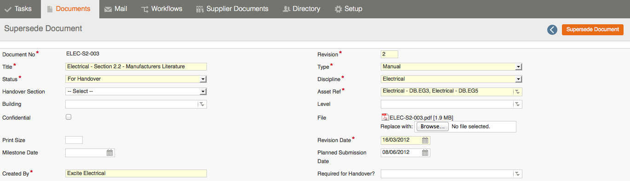630x181 pixels.
Task: Click the Browse file button
Action: coord(432,126)
